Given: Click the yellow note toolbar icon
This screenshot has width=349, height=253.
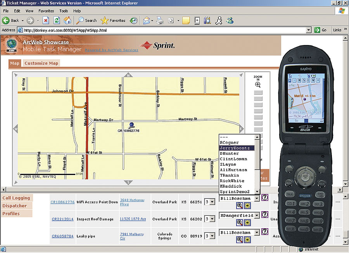Looking at the screenshot, I should click(x=186, y=21).
